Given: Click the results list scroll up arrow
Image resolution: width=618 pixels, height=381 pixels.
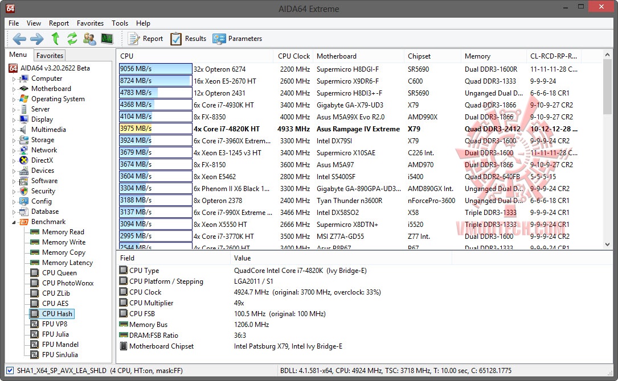Looking at the screenshot, I should pyautogui.click(x=607, y=55).
